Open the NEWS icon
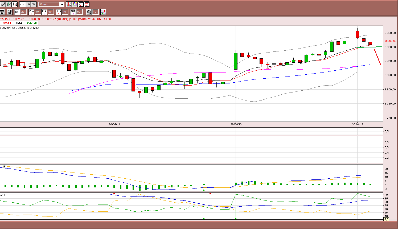Viewport: 398px width, 229px height. pos(87,4)
